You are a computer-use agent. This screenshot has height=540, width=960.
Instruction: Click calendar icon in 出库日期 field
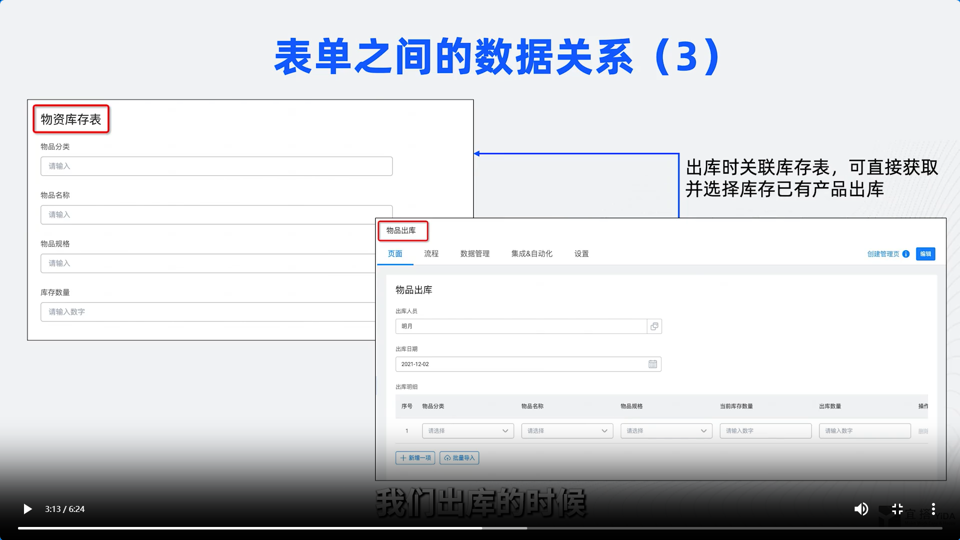(653, 364)
